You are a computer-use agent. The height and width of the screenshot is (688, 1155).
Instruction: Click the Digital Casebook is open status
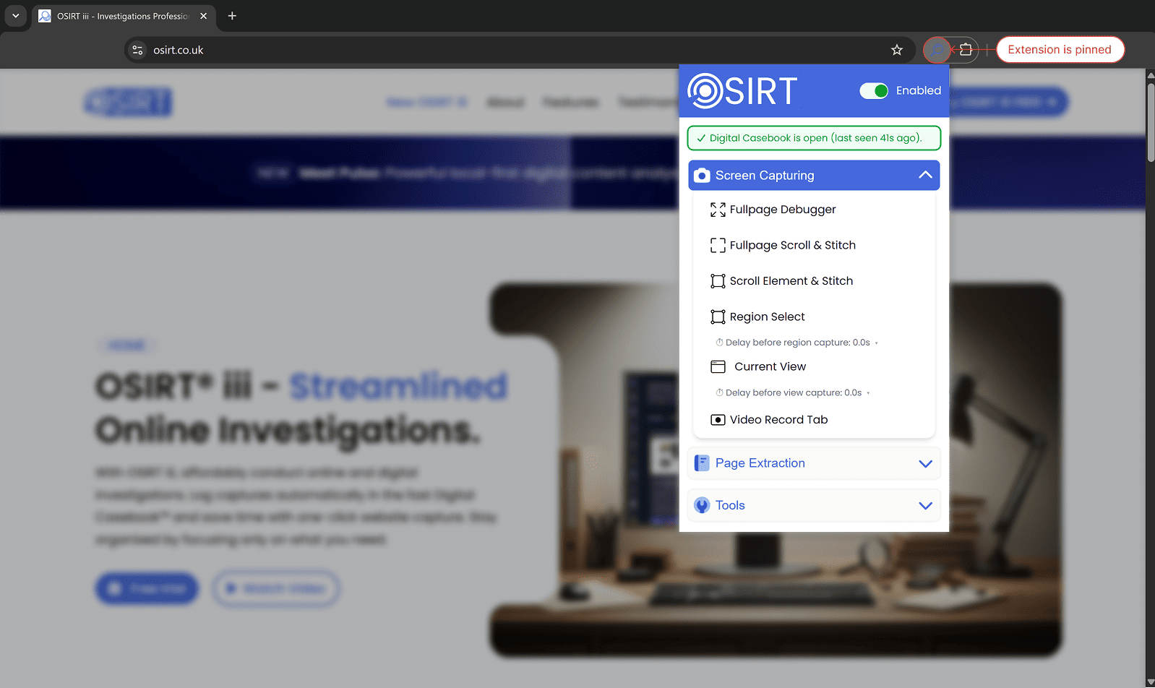(814, 138)
